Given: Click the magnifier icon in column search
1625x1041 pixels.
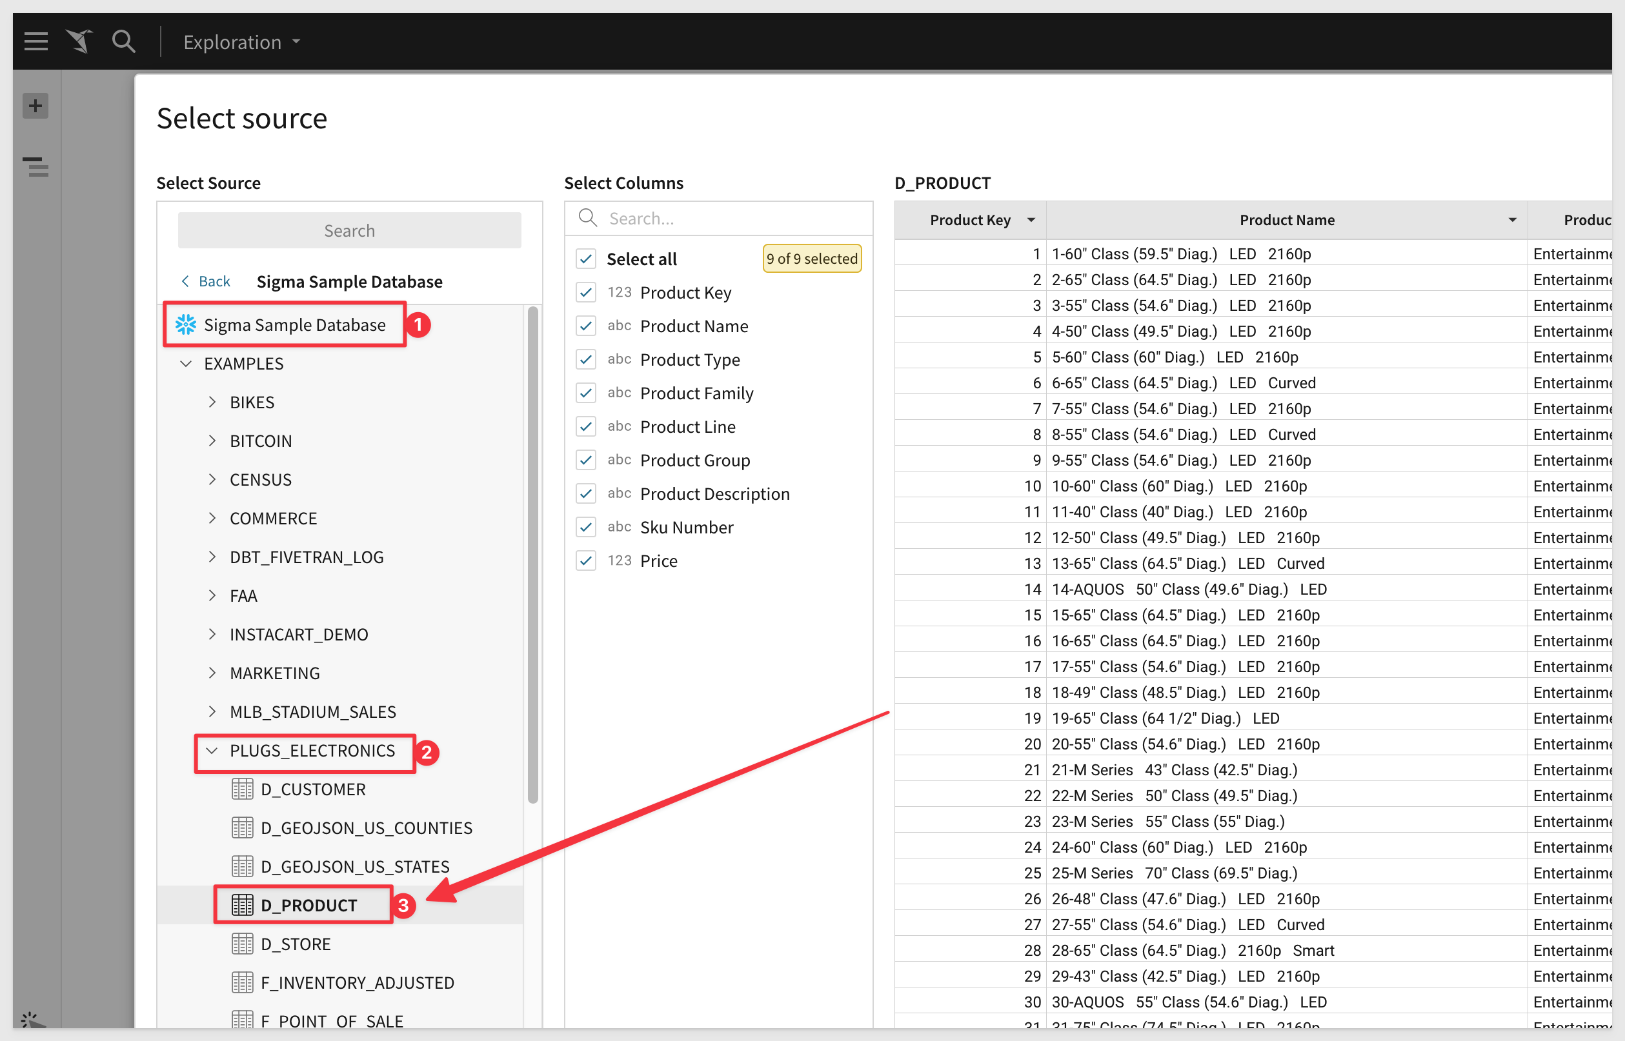Looking at the screenshot, I should (x=588, y=217).
